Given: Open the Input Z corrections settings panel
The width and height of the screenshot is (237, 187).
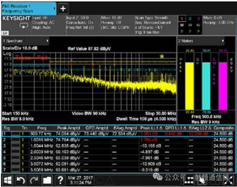Looking at the screenshot, I should pos(83,25).
